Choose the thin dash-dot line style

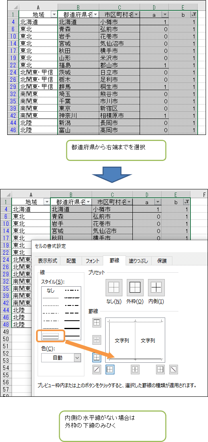[x=51, y=321]
